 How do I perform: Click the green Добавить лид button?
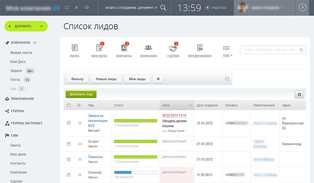[x=81, y=95]
